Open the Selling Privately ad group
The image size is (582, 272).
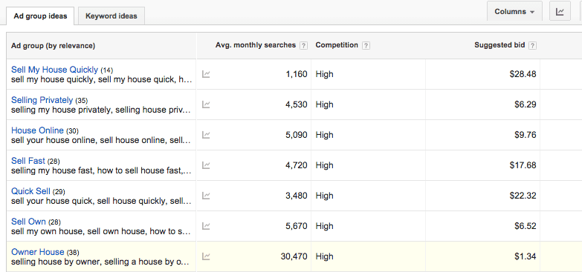(x=42, y=100)
